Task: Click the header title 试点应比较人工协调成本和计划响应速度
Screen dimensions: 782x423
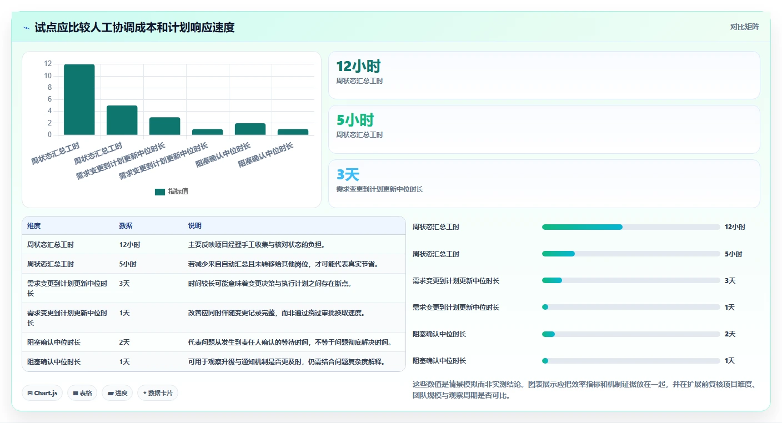Action: (134, 27)
